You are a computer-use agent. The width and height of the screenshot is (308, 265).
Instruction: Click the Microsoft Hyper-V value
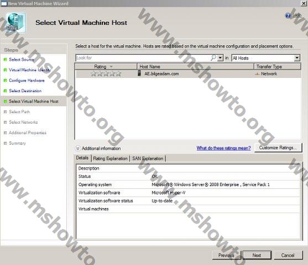169,193
